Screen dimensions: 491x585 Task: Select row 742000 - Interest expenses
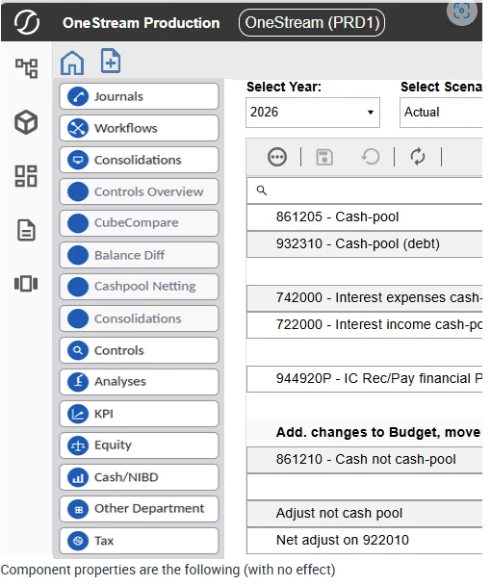[x=365, y=297]
